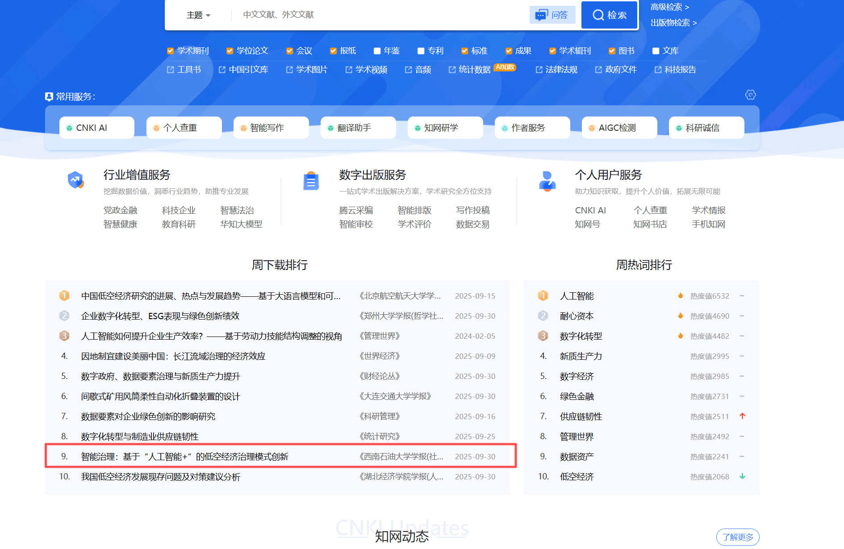Click the magnifier search button
This screenshot has height=549, width=844.
point(609,15)
